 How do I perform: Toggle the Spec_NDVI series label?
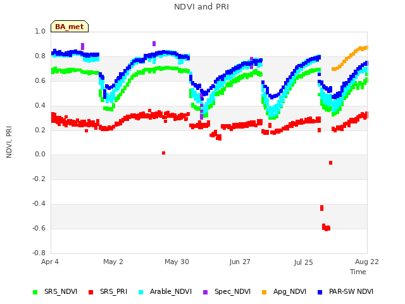[x=232, y=291]
